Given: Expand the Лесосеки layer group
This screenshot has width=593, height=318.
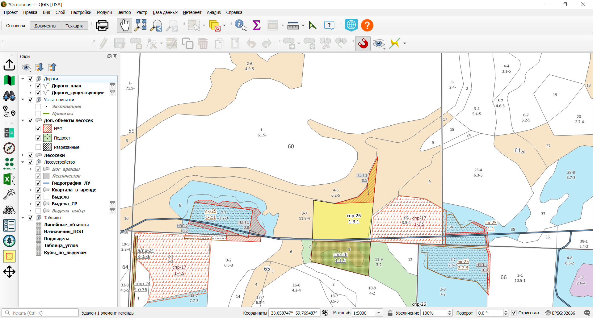Looking at the screenshot, I should pyautogui.click(x=23, y=155).
